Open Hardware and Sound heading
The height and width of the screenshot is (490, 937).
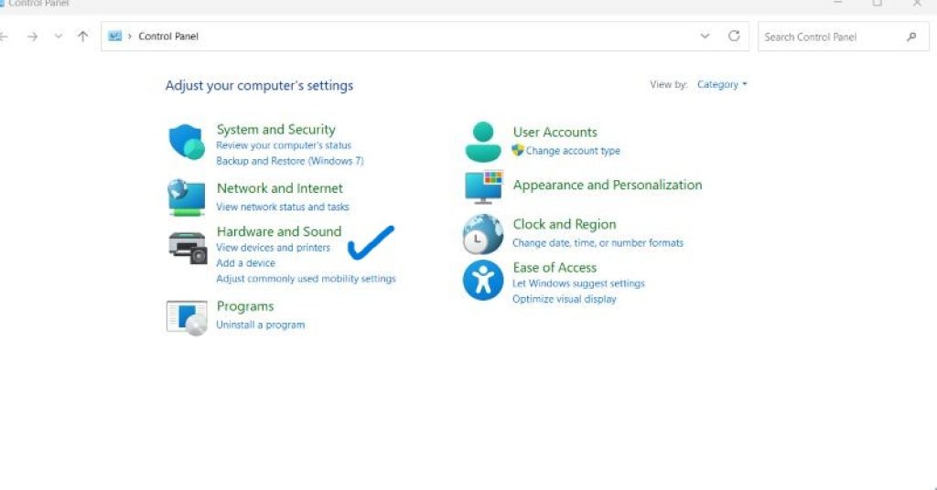click(x=279, y=231)
